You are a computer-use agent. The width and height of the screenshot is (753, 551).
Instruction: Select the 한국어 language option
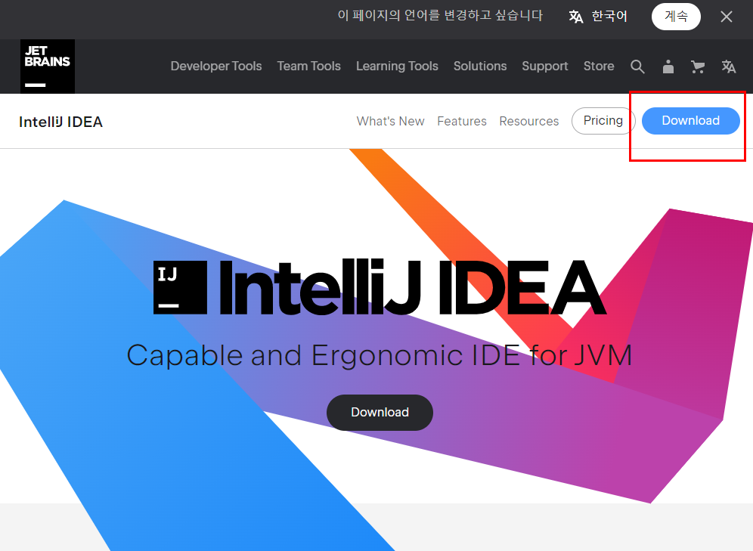point(609,17)
